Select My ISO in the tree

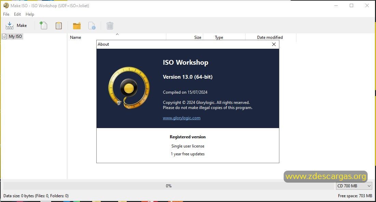tap(13, 36)
